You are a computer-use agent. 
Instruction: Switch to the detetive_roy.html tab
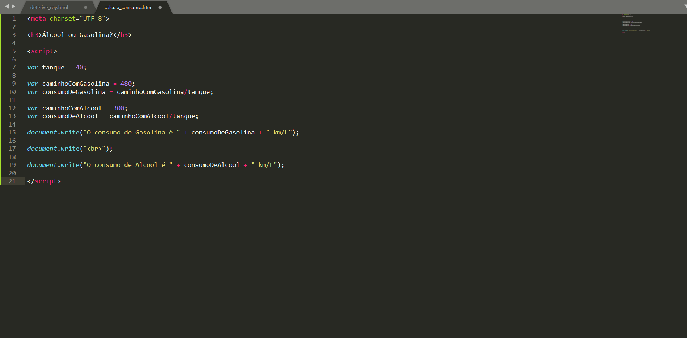[49, 7]
